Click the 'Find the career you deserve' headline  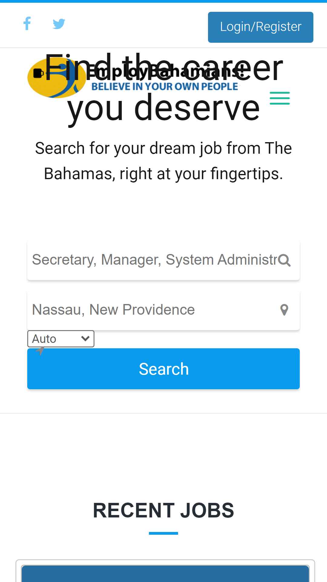click(163, 87)
